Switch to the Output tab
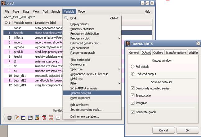This screenshot has height=137, width=201. (x=146, y=52)
